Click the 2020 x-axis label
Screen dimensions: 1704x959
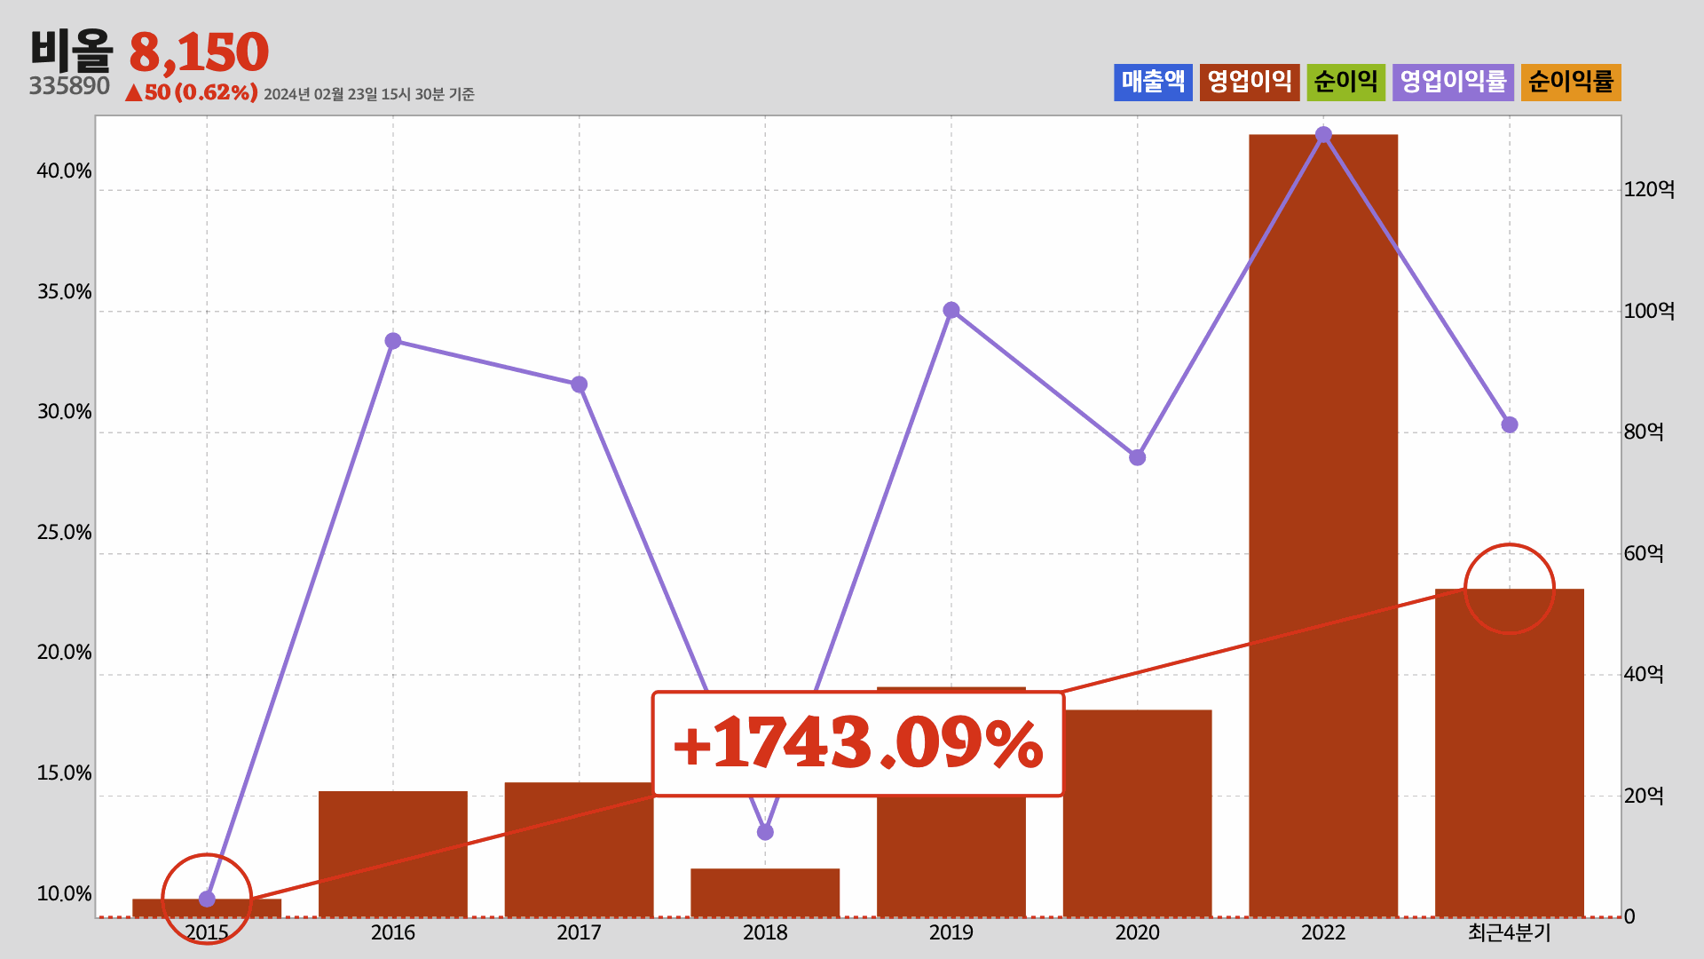pos(1137,932)
